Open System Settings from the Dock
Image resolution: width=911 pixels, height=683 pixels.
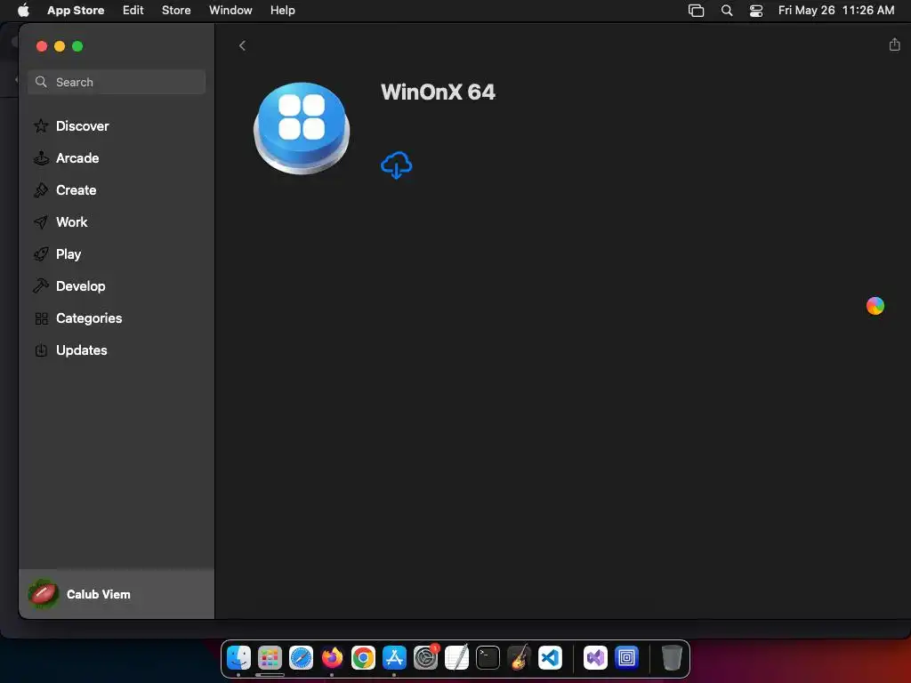pos(425,657)
